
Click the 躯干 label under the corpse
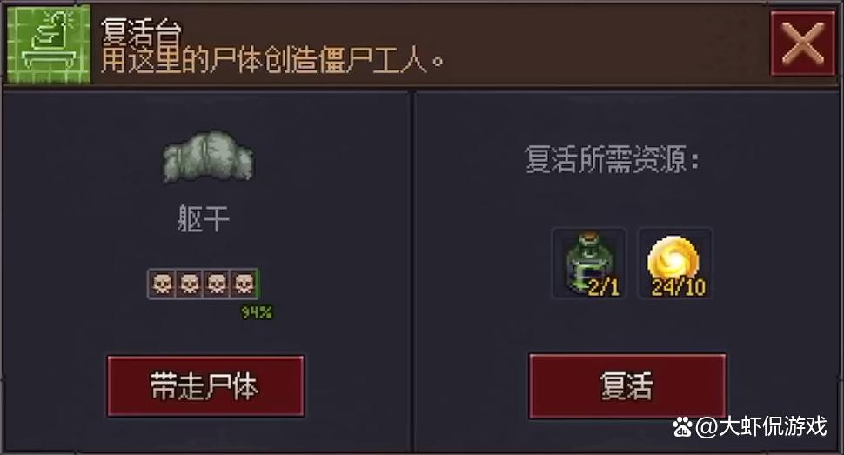(x=204, y=219)
